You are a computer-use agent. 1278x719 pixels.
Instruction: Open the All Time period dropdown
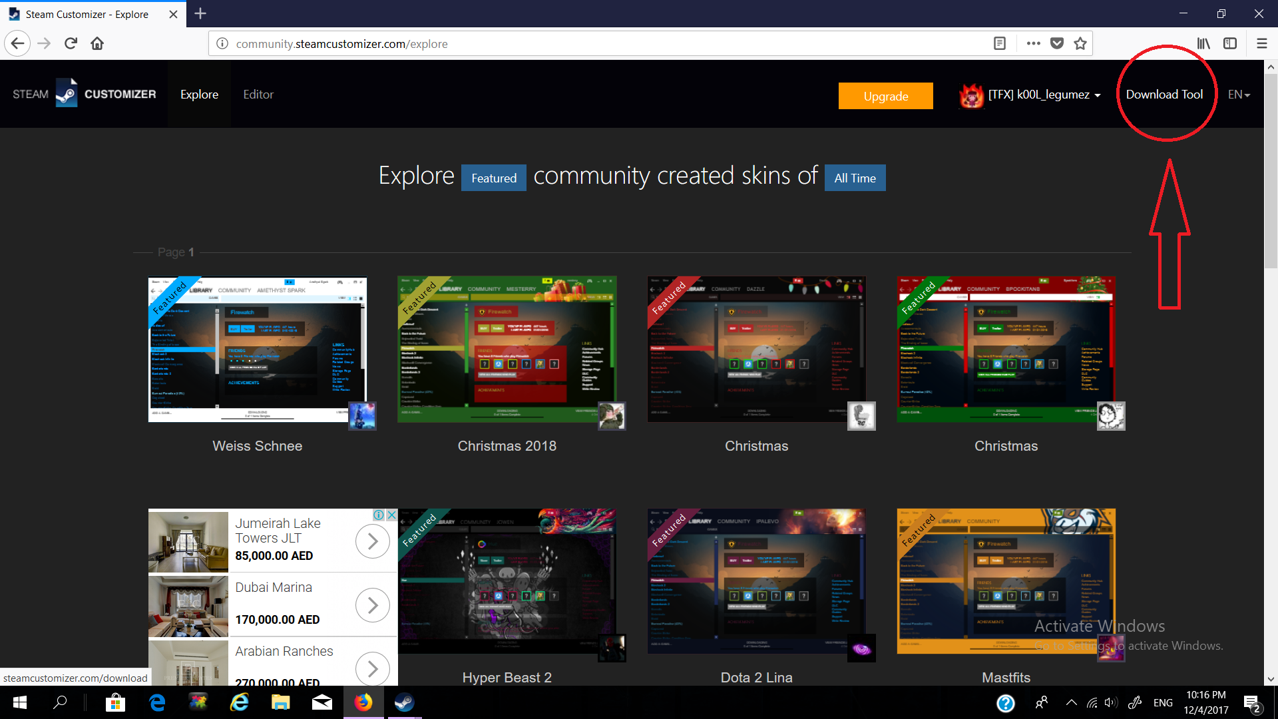pos(855,178)
